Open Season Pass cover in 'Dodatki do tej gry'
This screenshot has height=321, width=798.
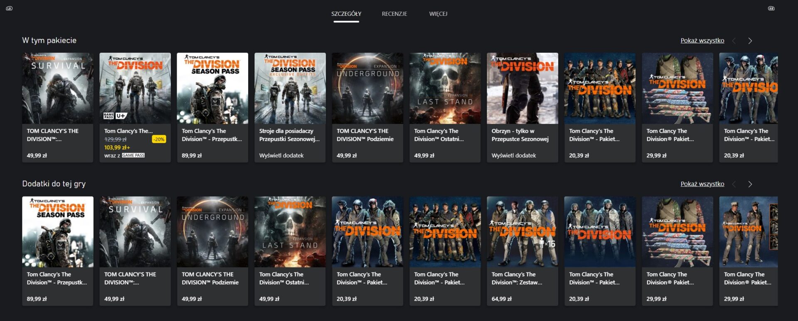coord(58,232)
